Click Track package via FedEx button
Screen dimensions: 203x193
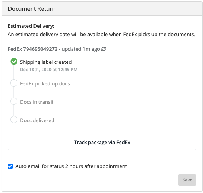pos(102,142)
